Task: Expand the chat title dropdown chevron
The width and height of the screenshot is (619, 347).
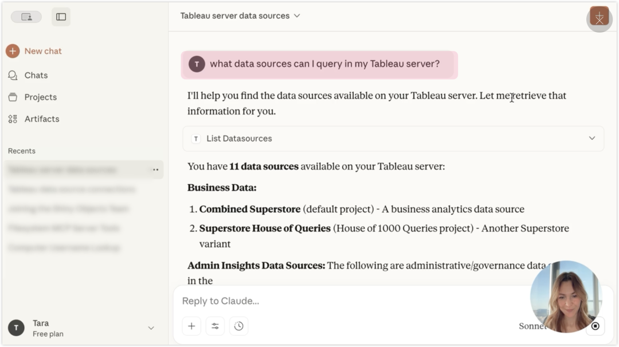Action: [x=297, y=15]
